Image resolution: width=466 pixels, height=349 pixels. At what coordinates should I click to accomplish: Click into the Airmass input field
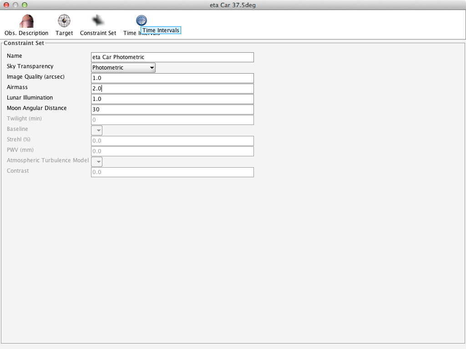click(x=172, y=89)
